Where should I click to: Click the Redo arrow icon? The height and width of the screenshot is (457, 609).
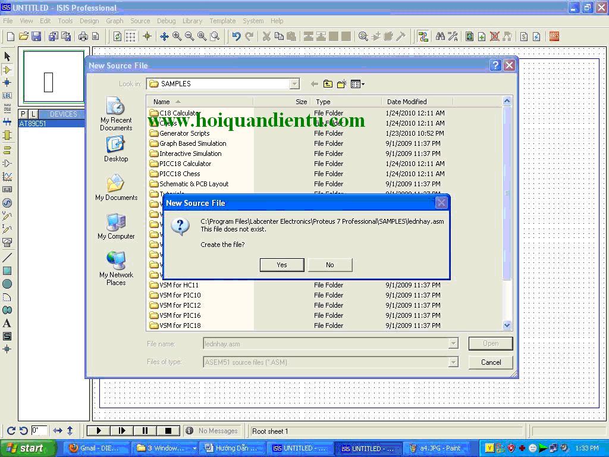[x=249, y=36]
